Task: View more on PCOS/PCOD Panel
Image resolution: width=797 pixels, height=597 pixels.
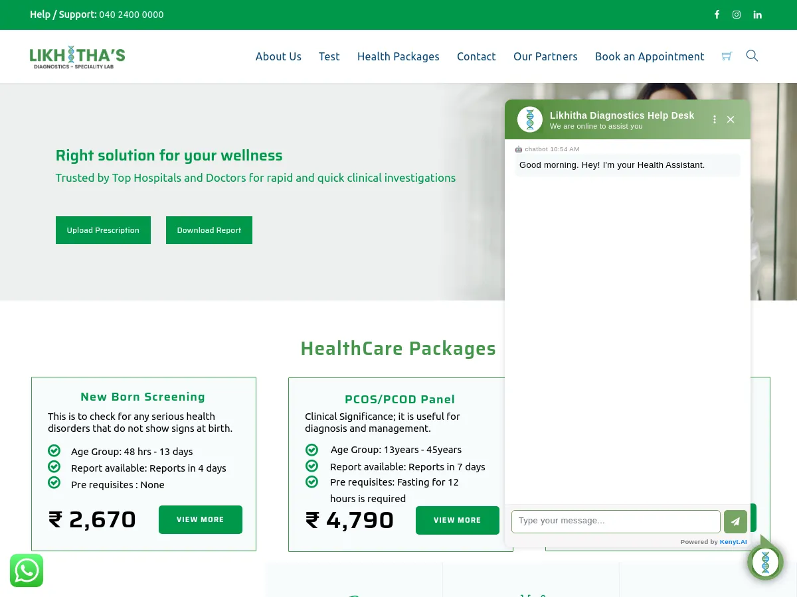Action: click(458, 520)
